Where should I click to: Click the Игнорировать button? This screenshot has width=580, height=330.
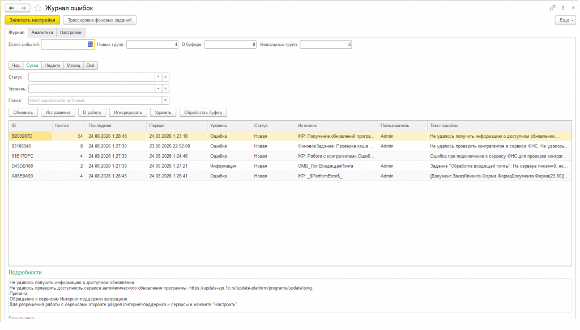[128, 113]
